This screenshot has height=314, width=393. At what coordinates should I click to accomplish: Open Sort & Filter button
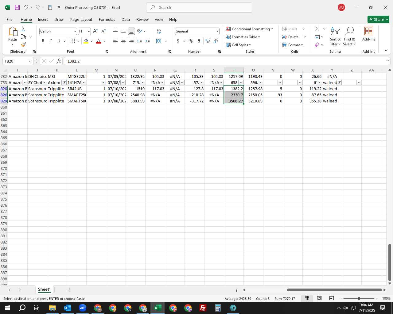[335, 36]
